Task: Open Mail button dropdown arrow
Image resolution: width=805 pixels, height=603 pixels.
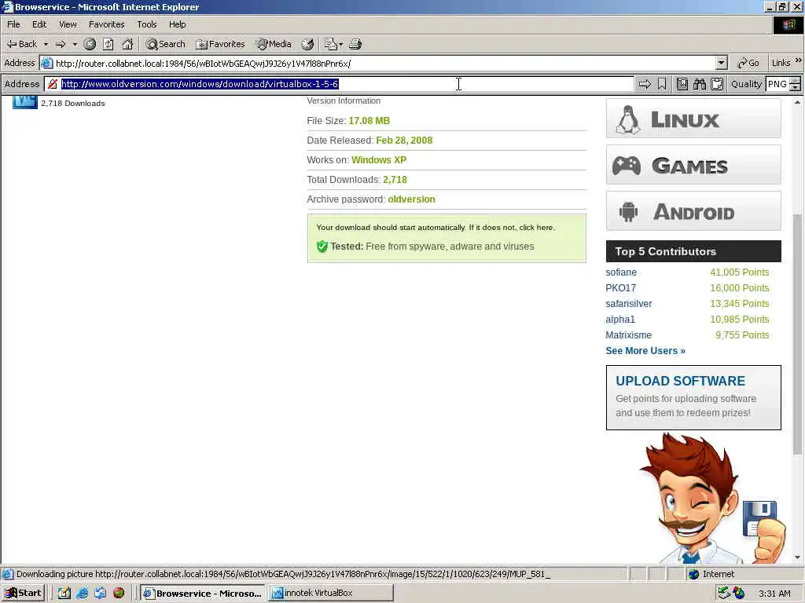Action: 340,44
